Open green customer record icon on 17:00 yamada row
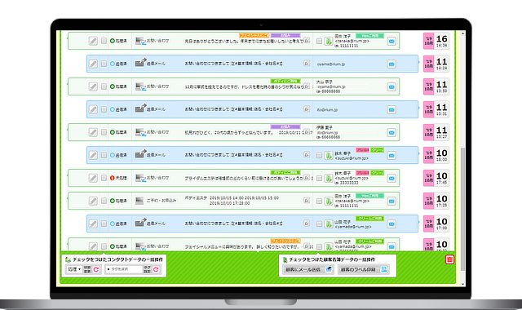The image size is (522, 310). point(329,224)
